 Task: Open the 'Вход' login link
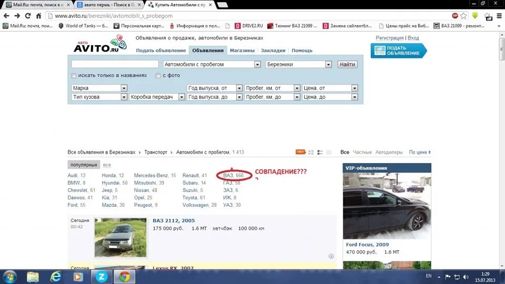pos(413,38)
